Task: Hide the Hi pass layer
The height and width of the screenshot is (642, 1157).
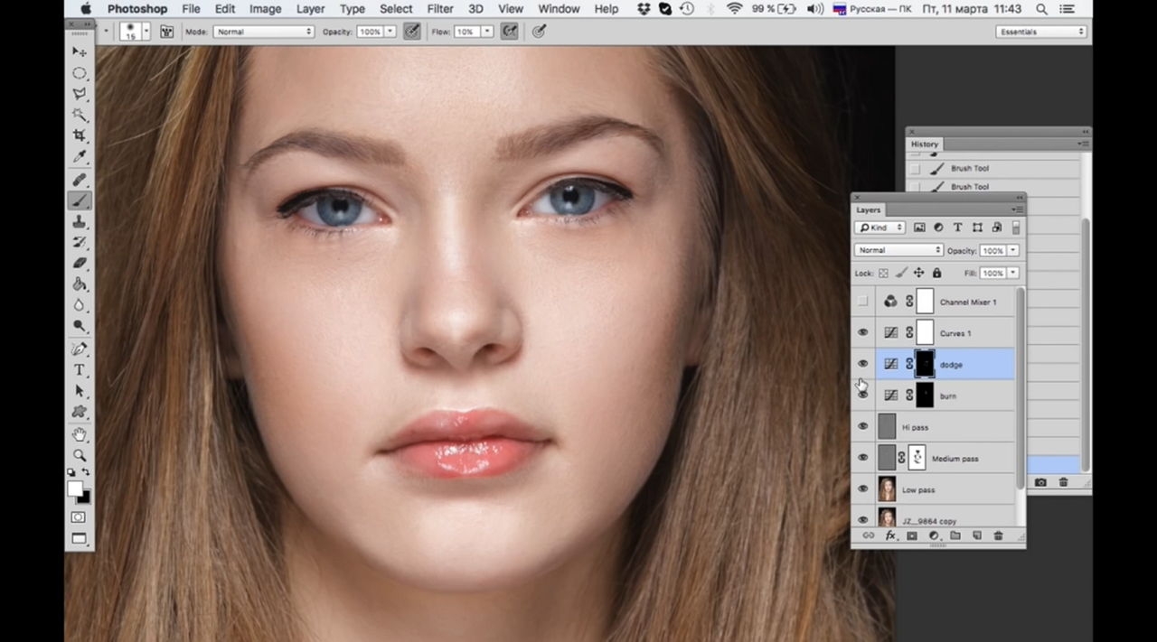Action: click(x=862, y=427)
